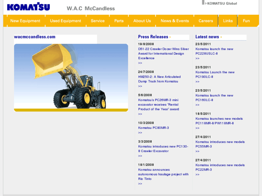Read D51-22 Crawler Dozer Silver Award release
This screenshot has height=196, width=262.
point(163,54)
